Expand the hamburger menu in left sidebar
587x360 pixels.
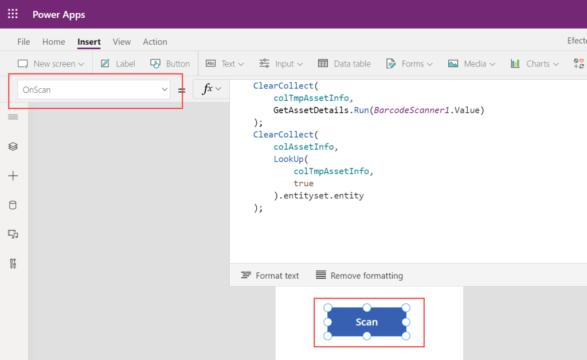pos(13,117)
